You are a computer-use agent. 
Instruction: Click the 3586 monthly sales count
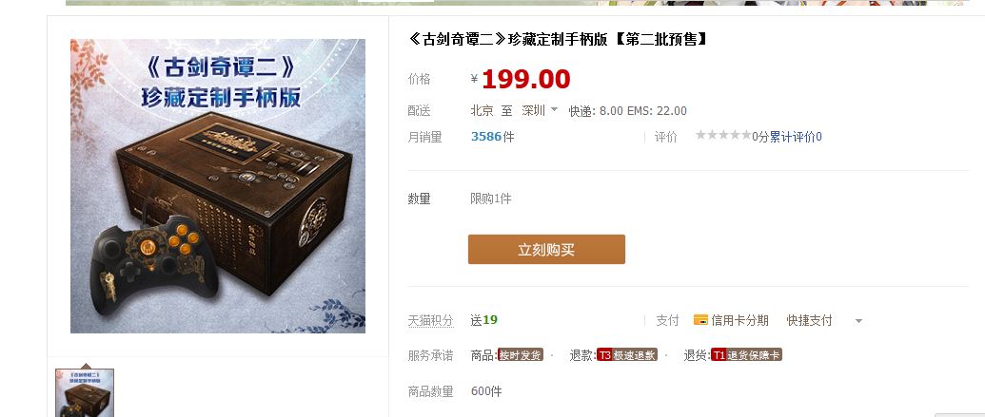tap(485, 137)
